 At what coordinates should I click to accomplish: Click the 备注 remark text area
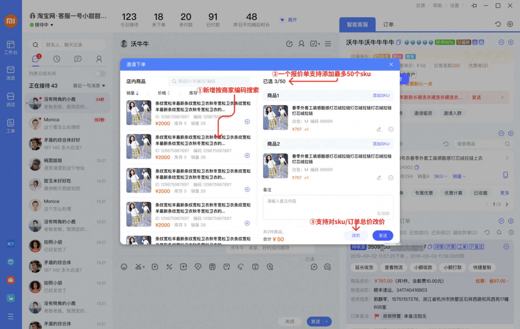point(328,208)
